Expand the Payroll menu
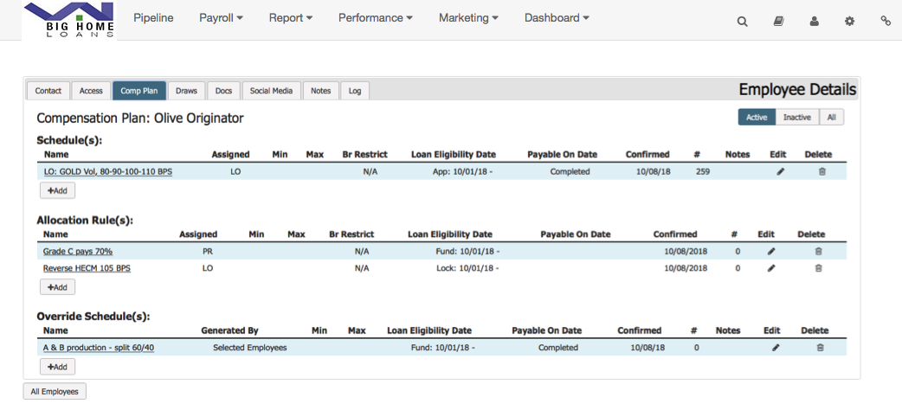 [x=221, y=18]
